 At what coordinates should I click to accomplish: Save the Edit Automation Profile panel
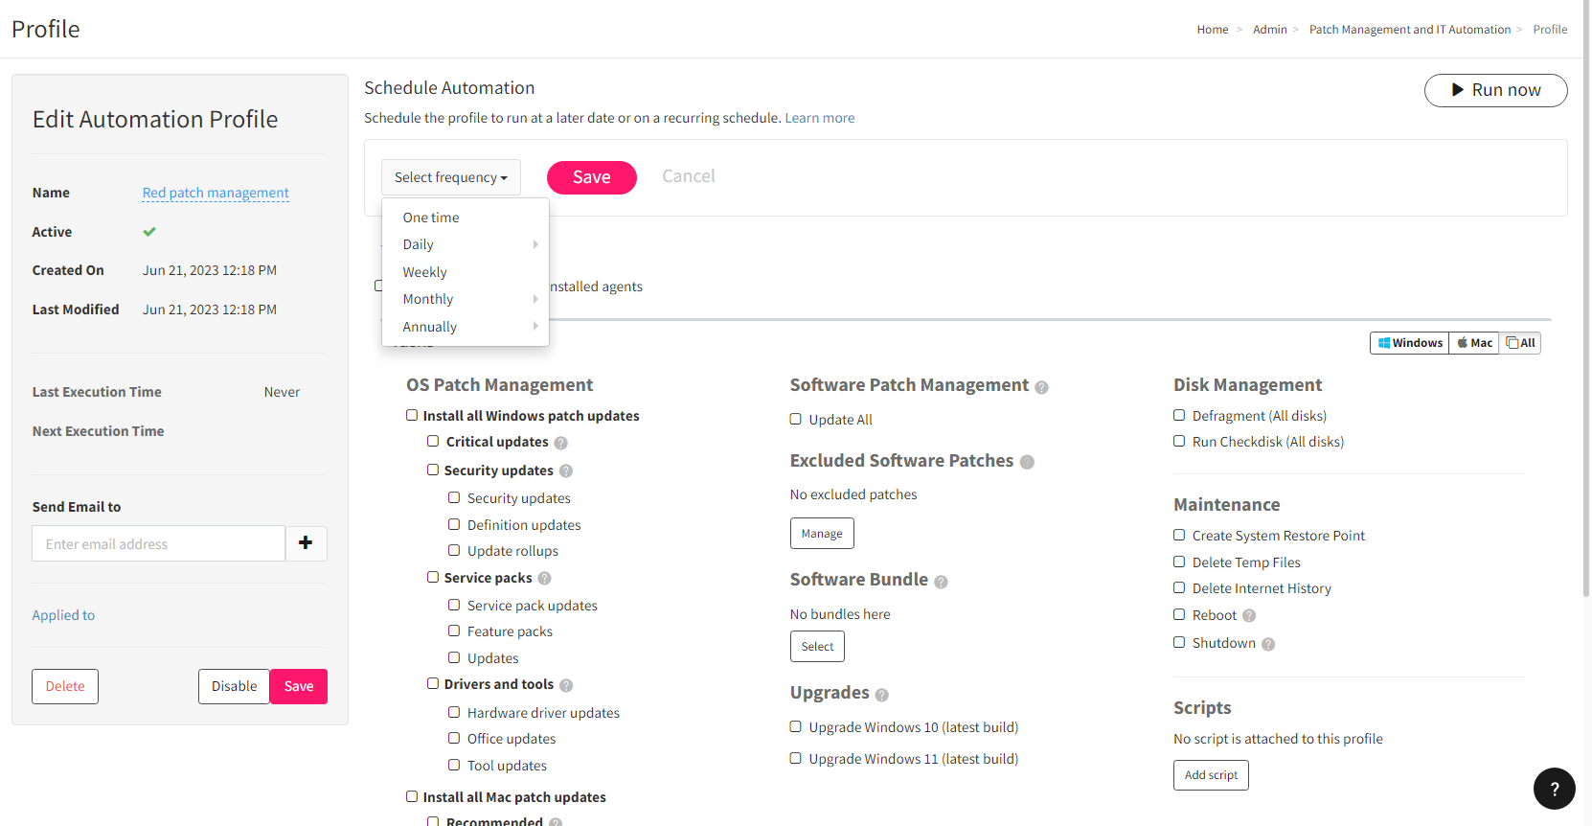point(299,686)
